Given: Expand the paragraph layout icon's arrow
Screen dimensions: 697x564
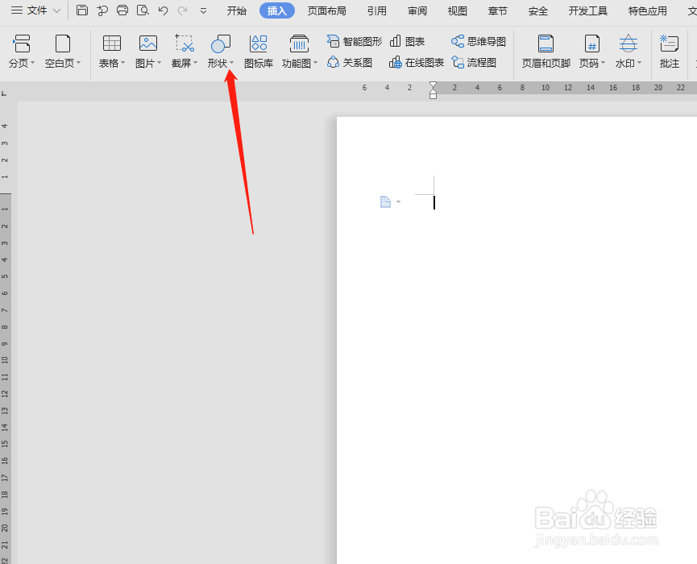Looking at the screenshot, I should (398, 201).
